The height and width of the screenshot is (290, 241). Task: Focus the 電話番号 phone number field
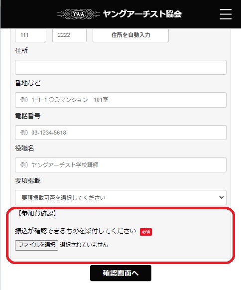(x=120, y=133)
